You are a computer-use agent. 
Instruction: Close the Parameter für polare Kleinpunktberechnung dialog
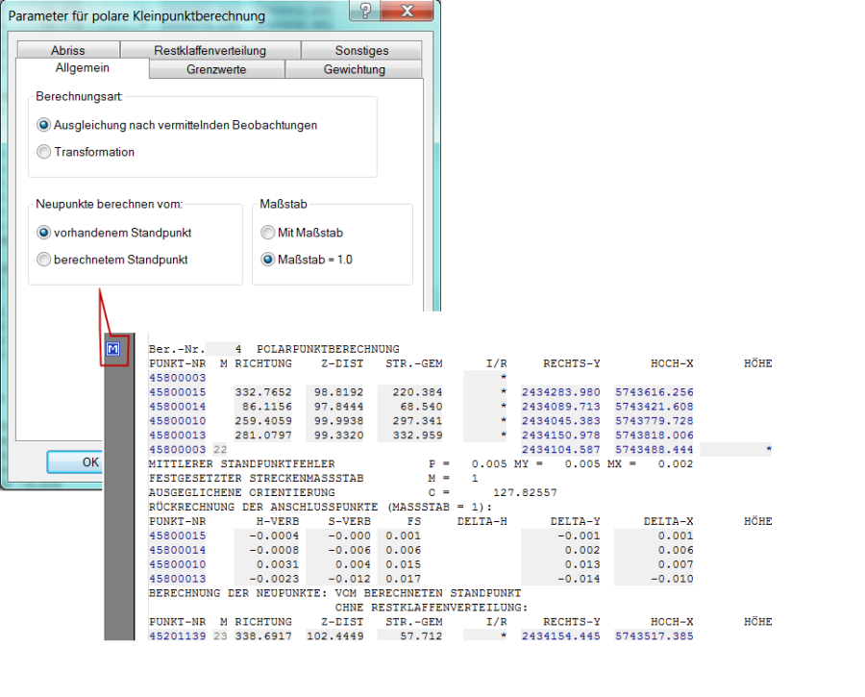409,12
